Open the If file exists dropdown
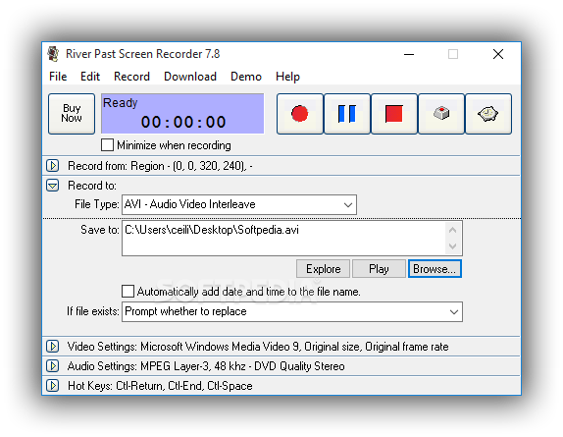Image resolution: width=563 pixels, height=437 pixels. click(292, 311)
